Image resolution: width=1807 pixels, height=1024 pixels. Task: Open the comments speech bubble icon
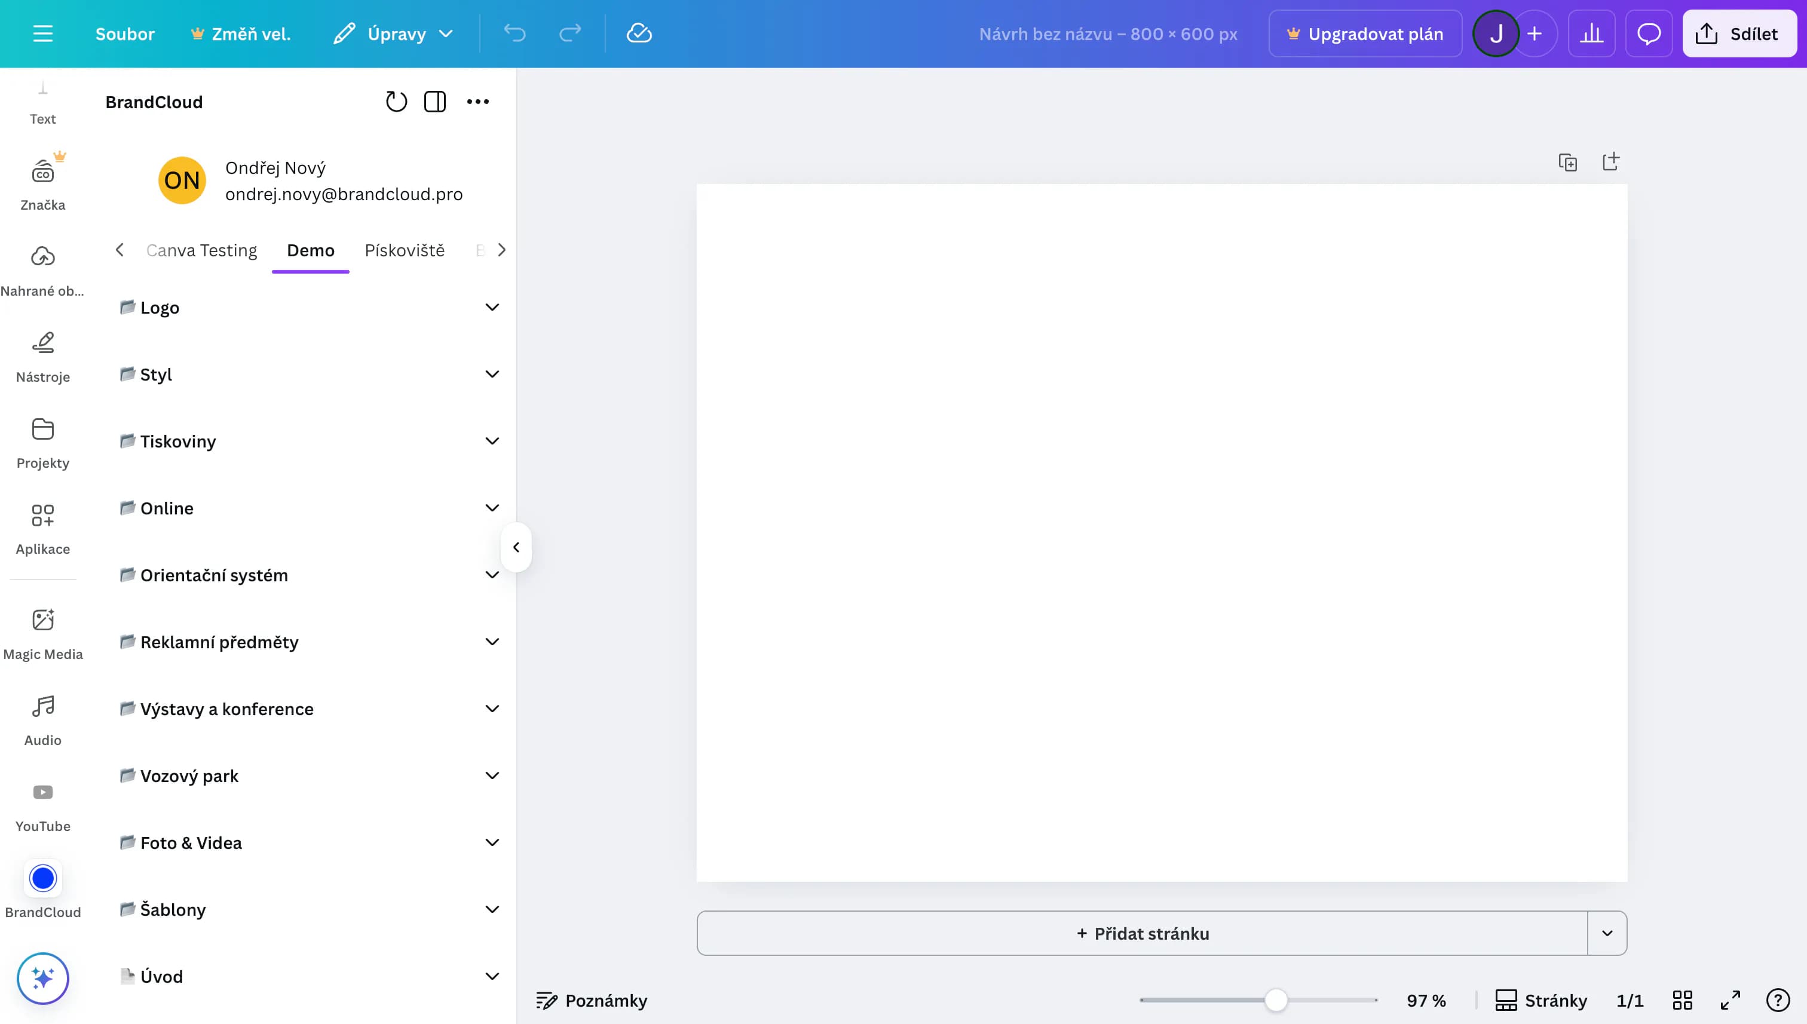(1649, 34)
